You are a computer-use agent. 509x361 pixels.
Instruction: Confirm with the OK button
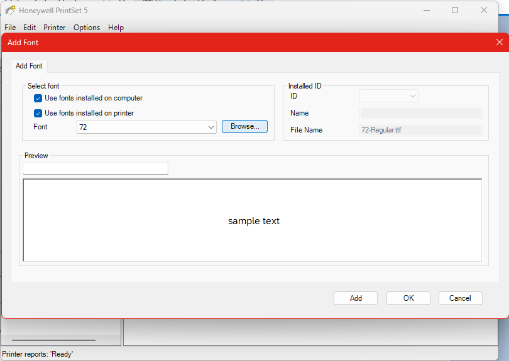pyautogui.click(x=408, y=298)
